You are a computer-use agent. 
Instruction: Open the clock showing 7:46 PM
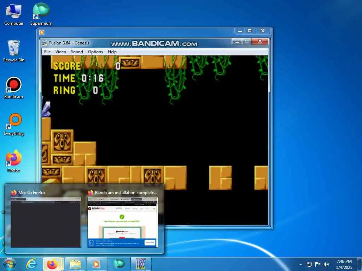point(344,264)
